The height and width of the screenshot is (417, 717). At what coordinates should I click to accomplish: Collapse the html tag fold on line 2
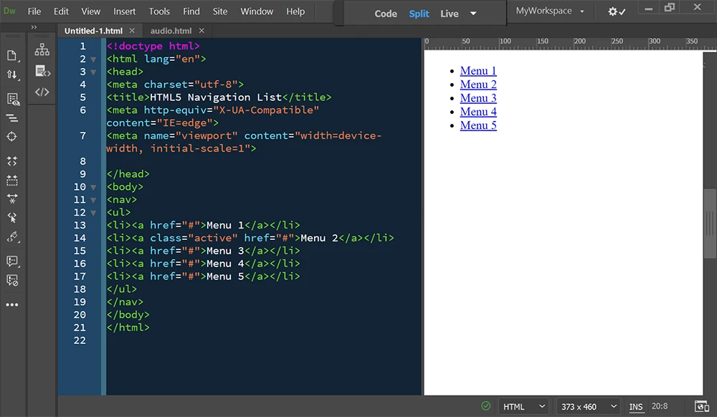93,59
